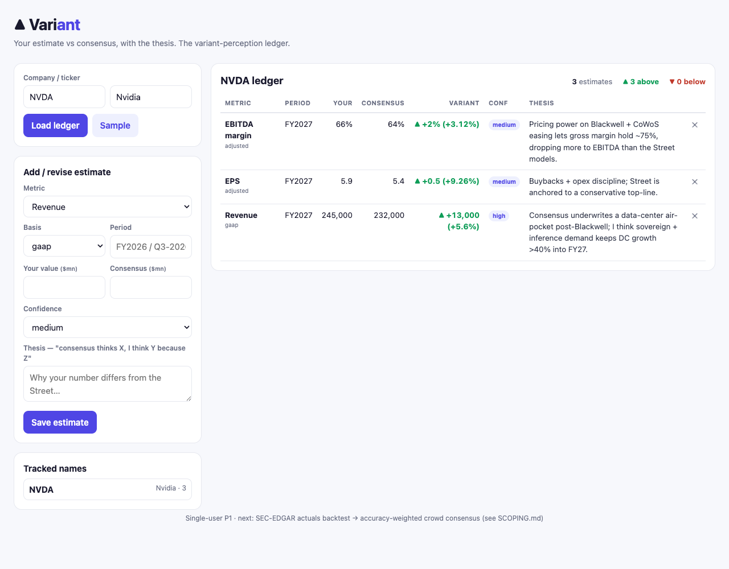Image resolution: width=729 pixels, height=569 pixels.
Task: Click your EBITDA margin value 66%
Action: [x=344, y=124]
